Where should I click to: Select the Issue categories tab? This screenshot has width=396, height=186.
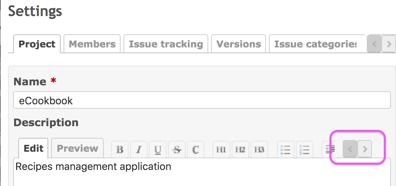pyautogui.click(x=315, y=44)
